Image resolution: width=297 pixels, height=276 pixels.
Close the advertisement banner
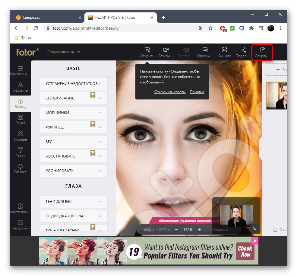pos(255,241)
